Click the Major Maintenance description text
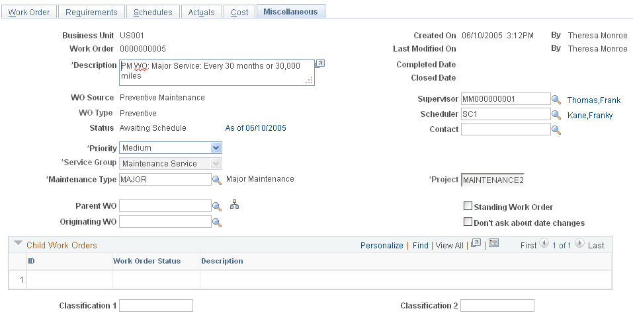Screen dimensions: 633x323 click(260, 179)
